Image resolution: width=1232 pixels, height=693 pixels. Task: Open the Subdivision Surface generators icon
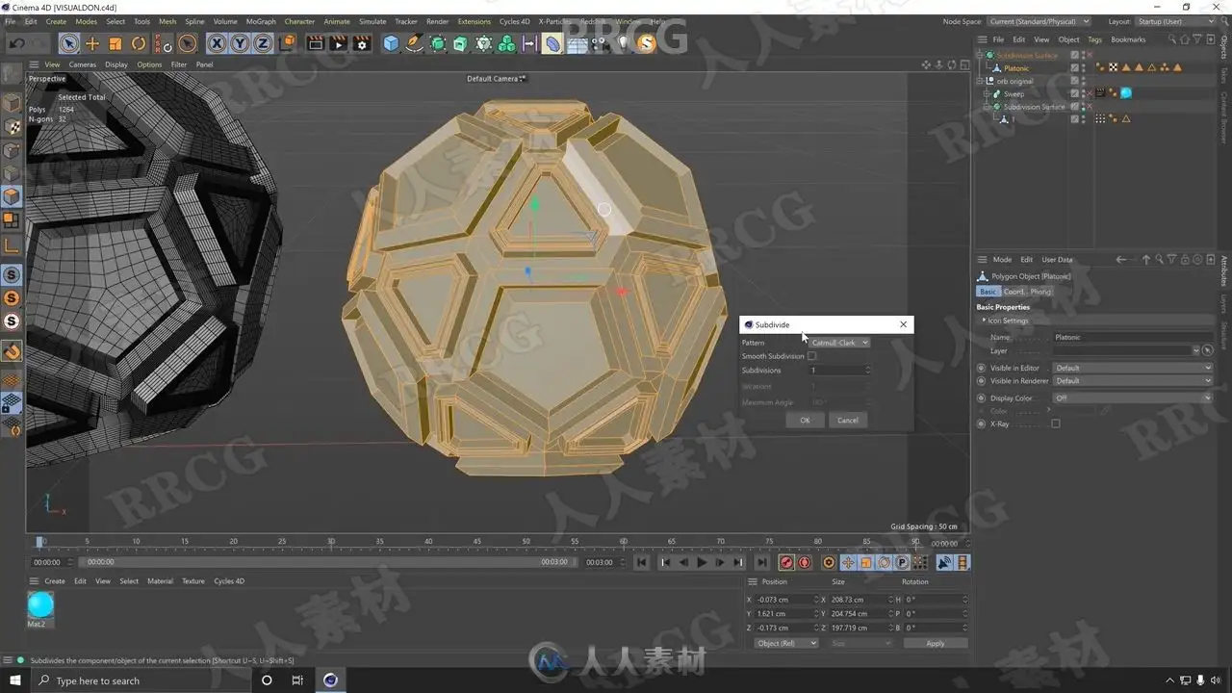(x=438, y=43)
